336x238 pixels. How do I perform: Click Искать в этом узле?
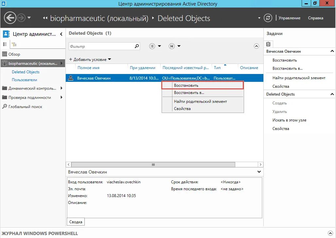(x=289, y=120)
